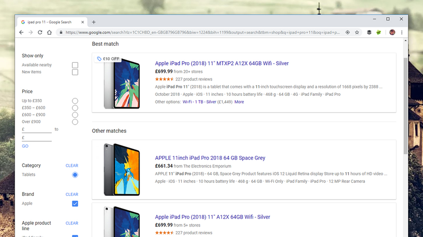The height and width of the screenshot is (237, 423).
Task: Open a new browser tab
Action: tap(94, 22)
